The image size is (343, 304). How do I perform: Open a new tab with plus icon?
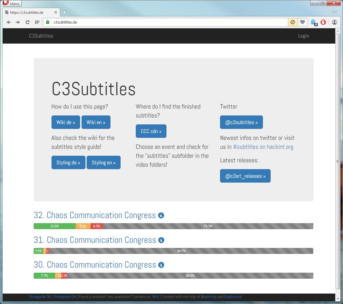click(64, 12)
